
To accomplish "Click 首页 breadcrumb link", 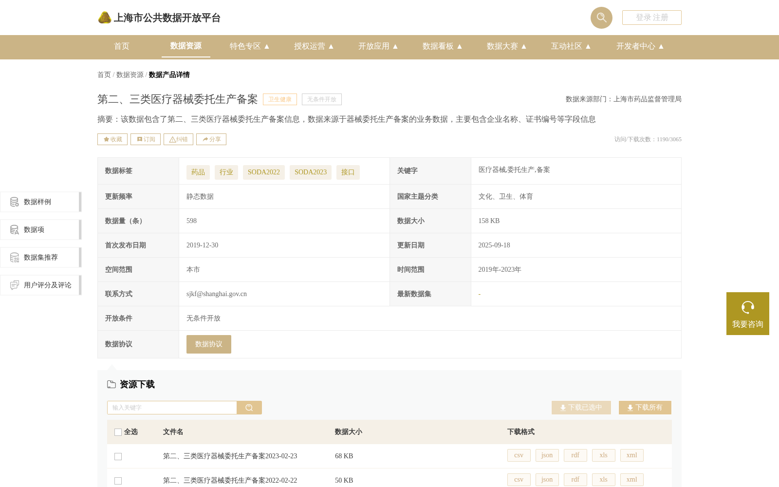I will [104, 75].
